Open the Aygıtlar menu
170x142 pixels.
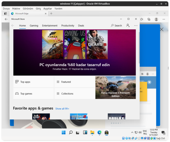[x=48, y=9]
